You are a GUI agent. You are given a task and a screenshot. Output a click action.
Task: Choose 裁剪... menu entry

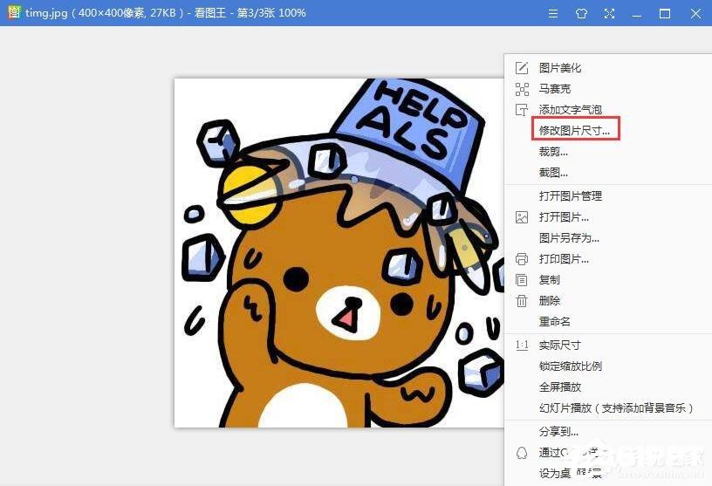coord(553,152)
